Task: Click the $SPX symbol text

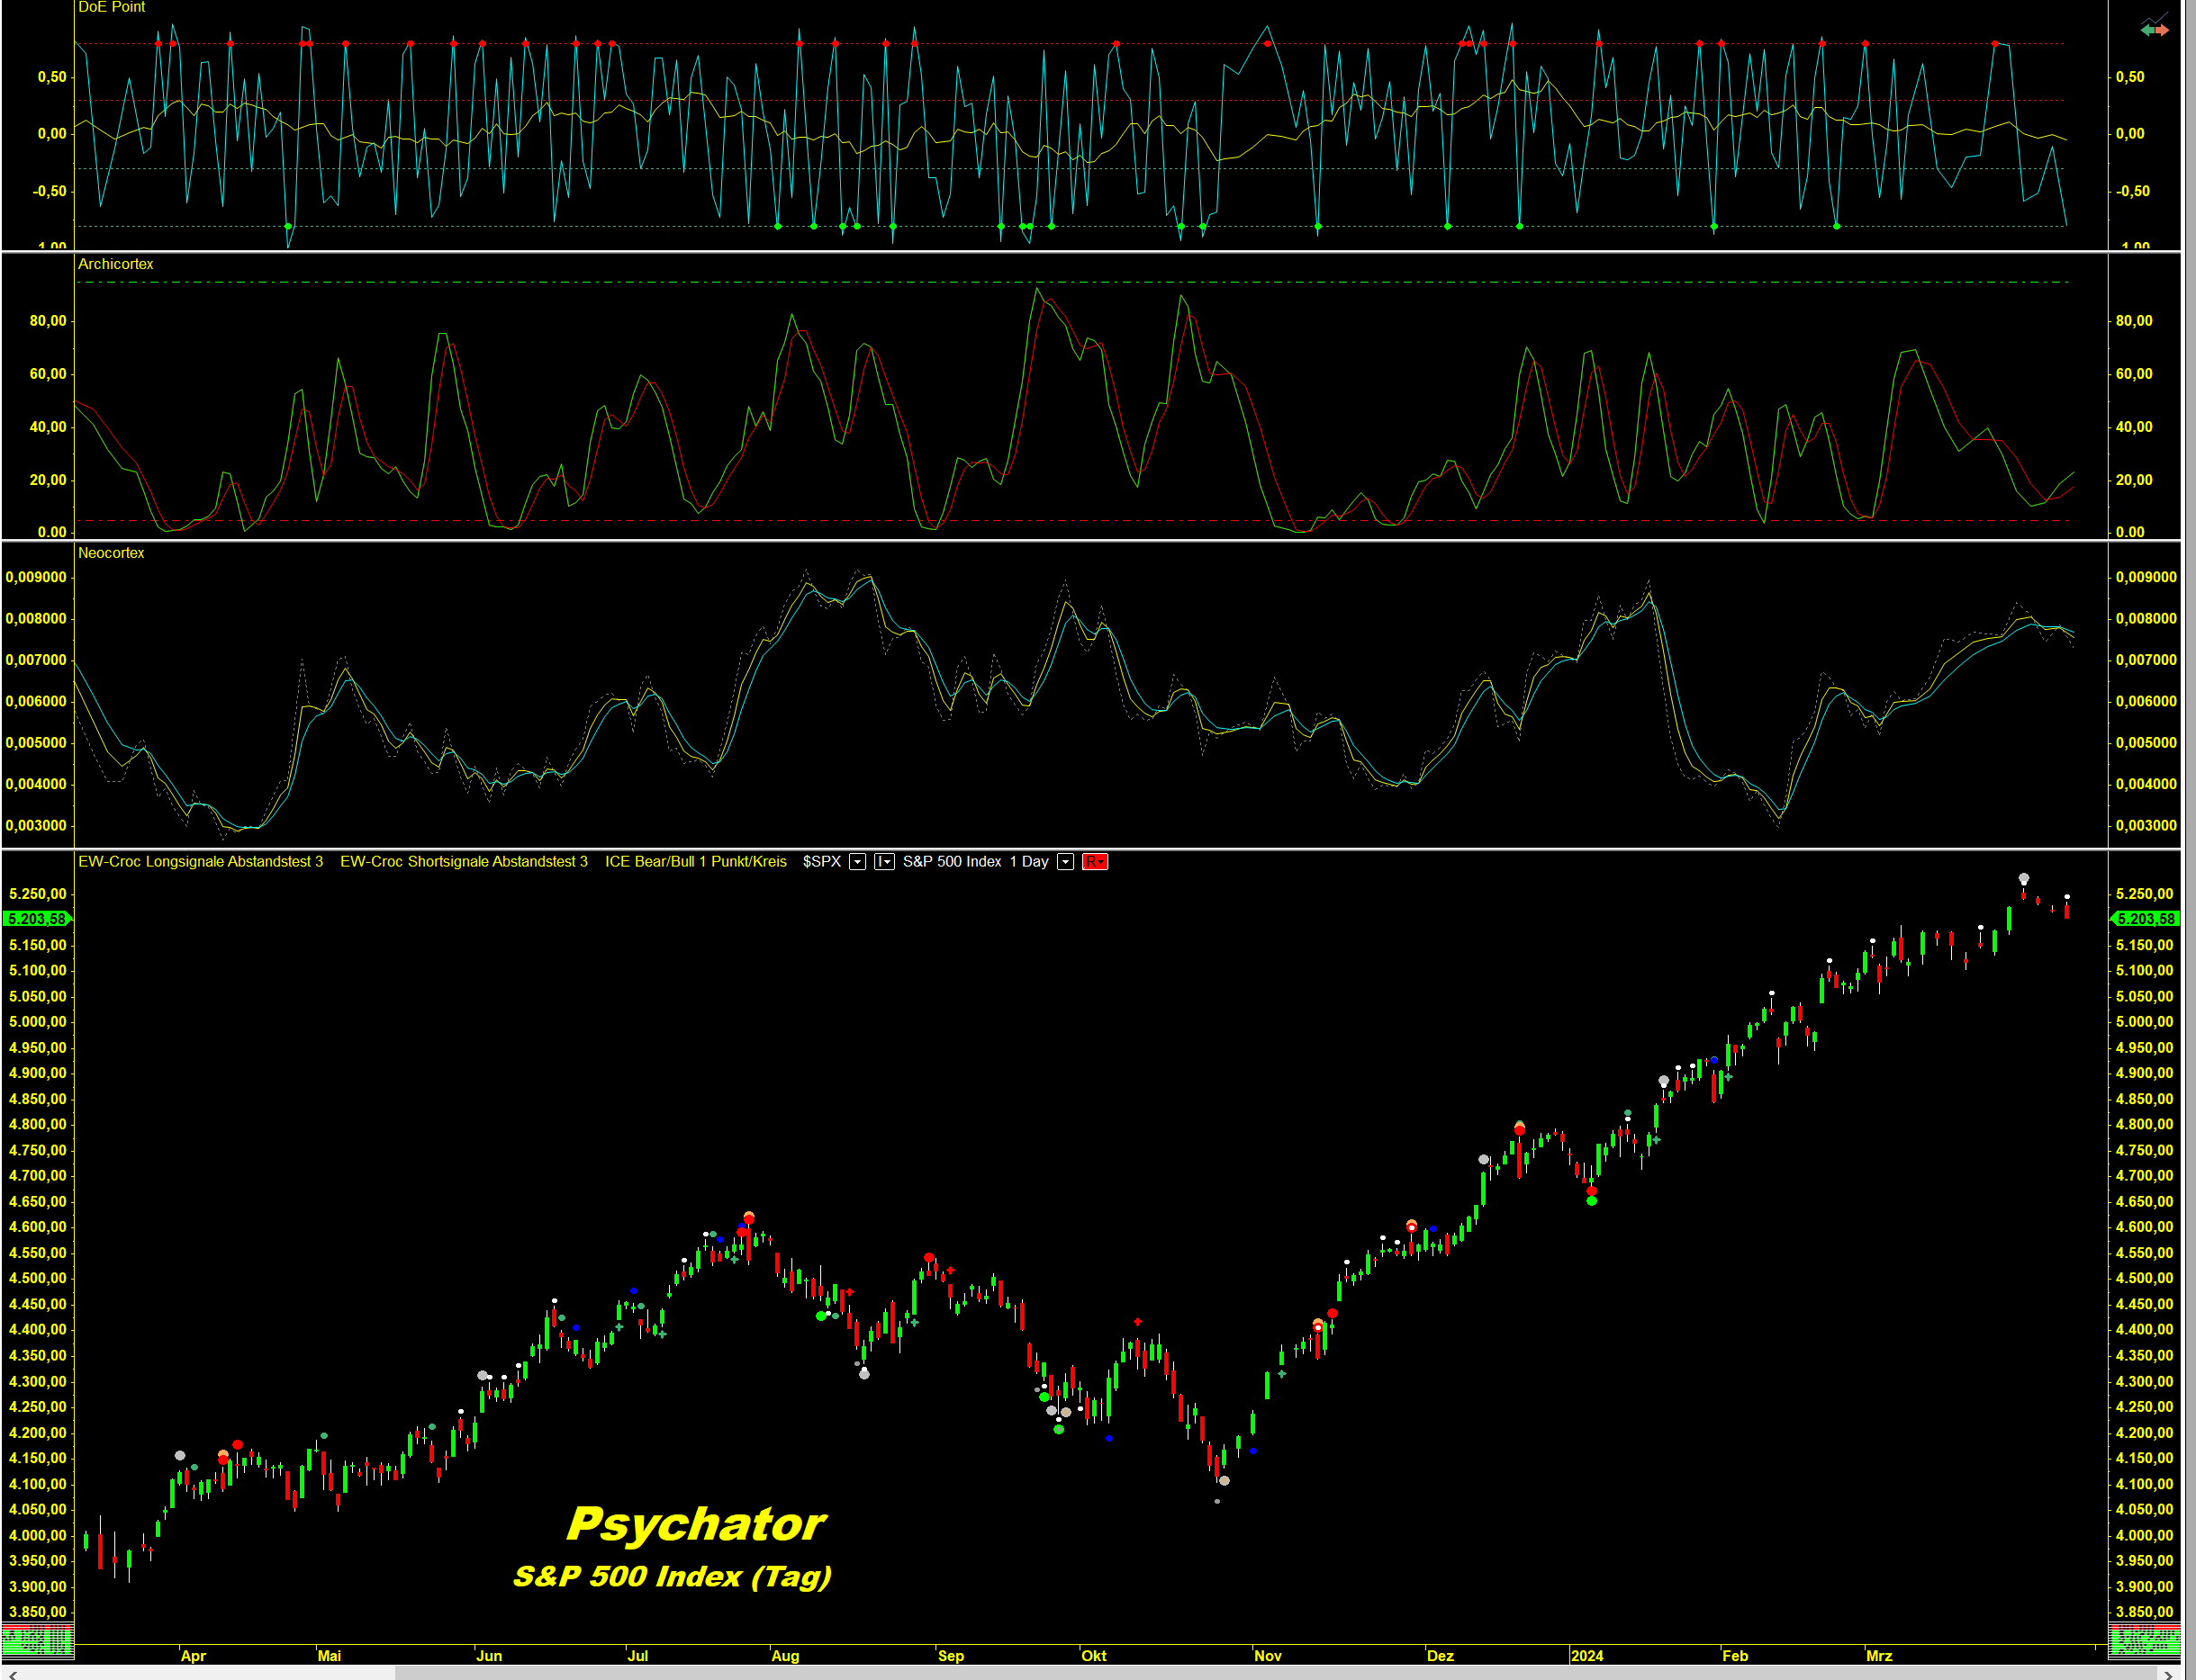Action: pyautogui.click(x=821, y=862)
